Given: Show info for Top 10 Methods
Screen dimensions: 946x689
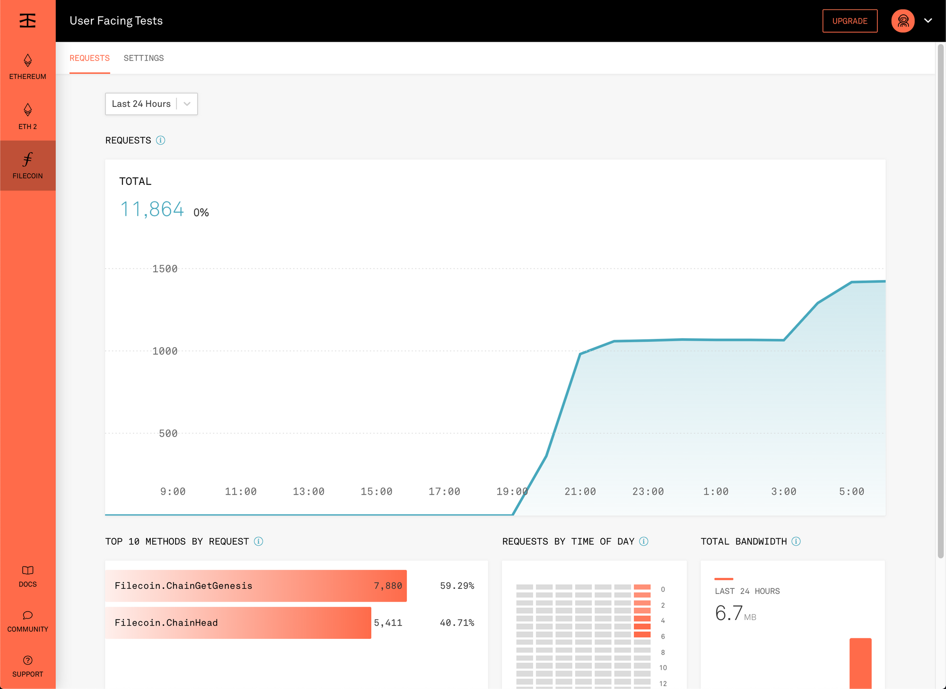Looking at the screenshot, I should pyautogui.click(x=258, y=541).
